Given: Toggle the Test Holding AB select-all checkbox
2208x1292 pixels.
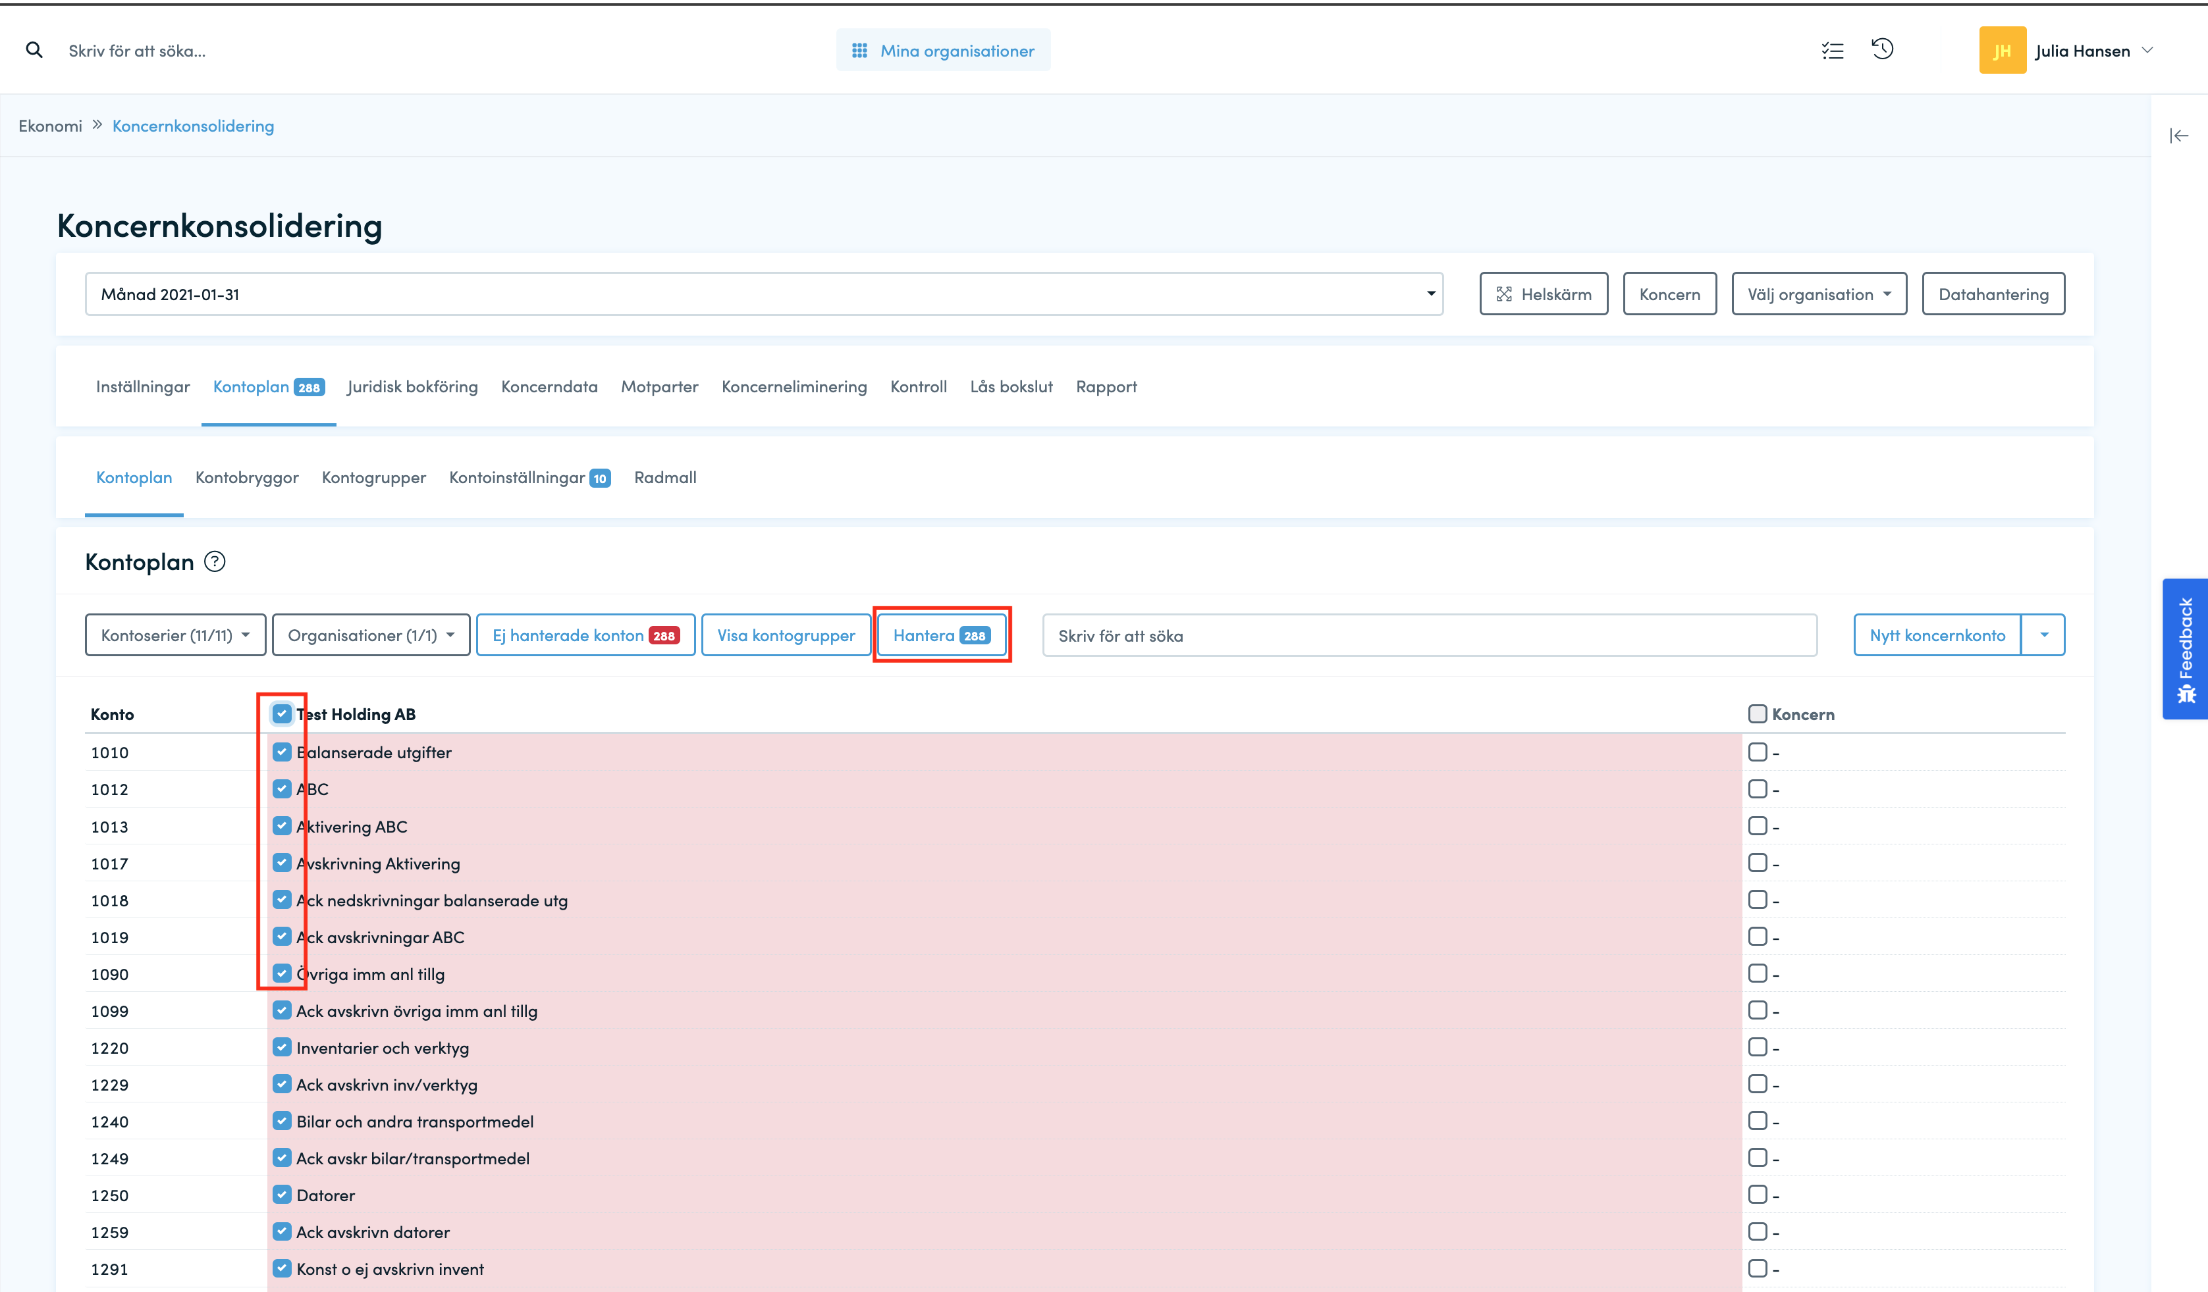Looking at the screenshot, I should click(281, 714).
